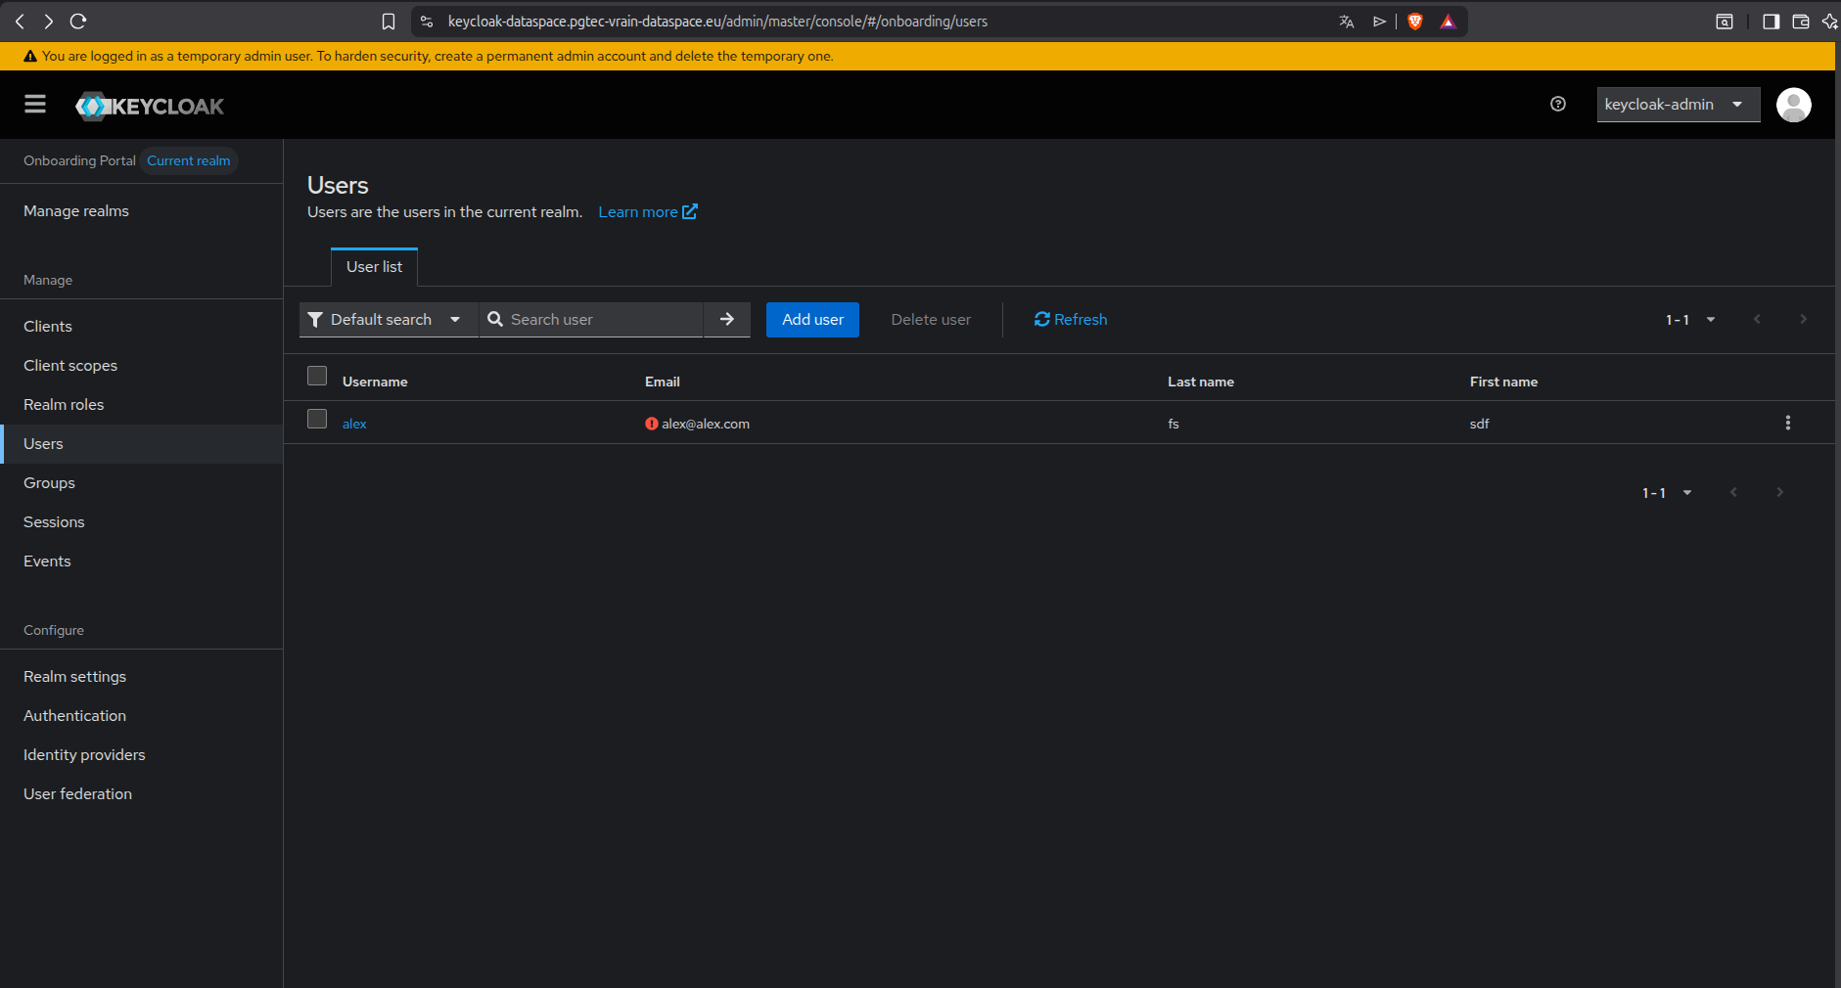1841x988 pixels.
Task: Click the Email column header
Action: 663,382
